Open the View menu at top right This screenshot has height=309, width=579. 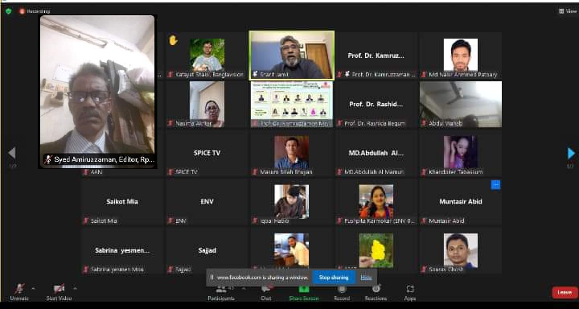pyautogui.click(x=569, y=11)
